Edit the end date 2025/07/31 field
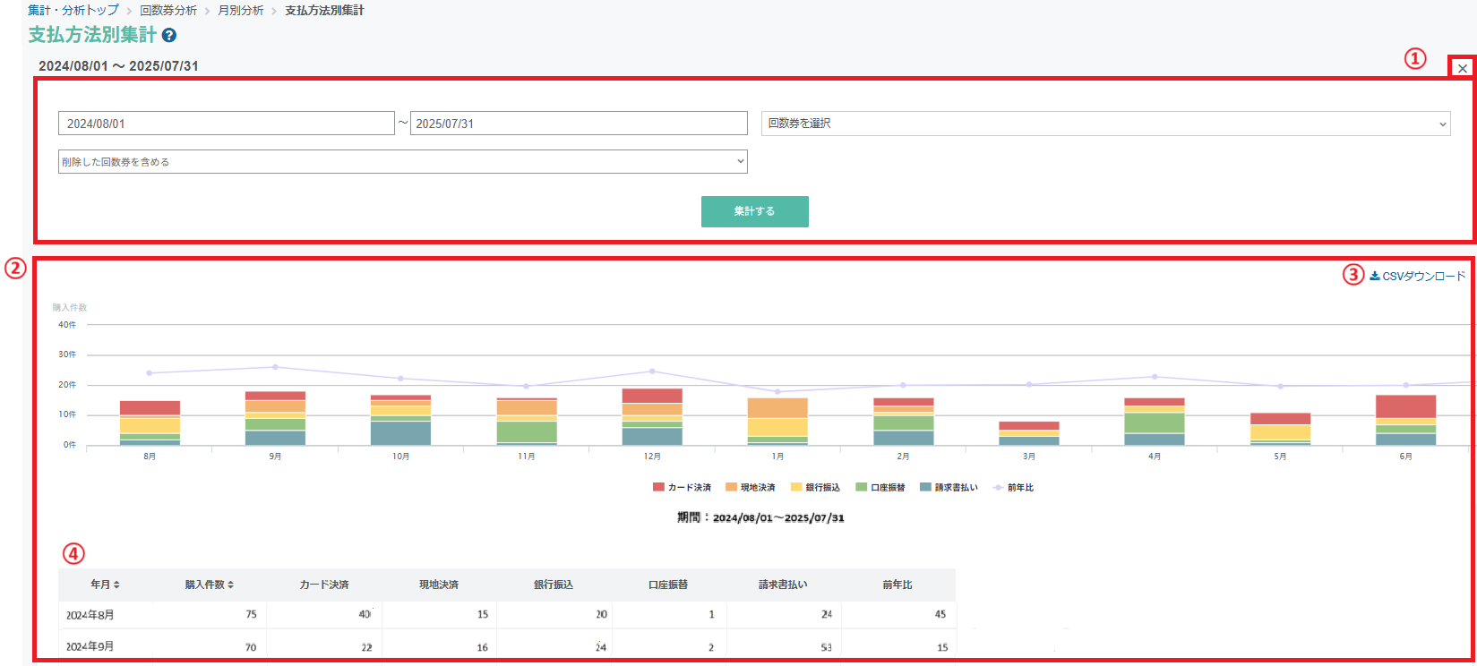 pos(579,124)
